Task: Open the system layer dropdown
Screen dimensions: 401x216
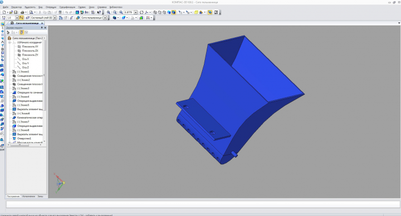Action: pos(55,18)
